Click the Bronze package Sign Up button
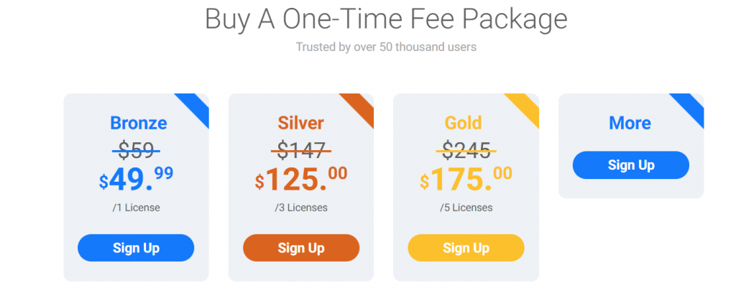736x304 pixels. pyautogui.click(x=136, y=248)
